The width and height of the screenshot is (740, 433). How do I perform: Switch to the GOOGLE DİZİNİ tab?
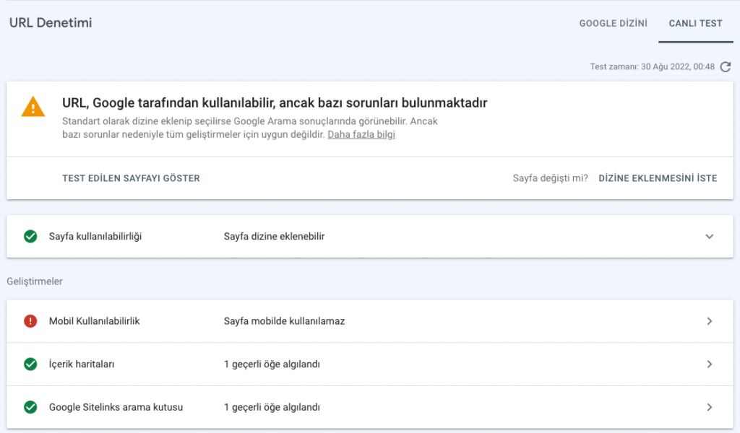613,23
